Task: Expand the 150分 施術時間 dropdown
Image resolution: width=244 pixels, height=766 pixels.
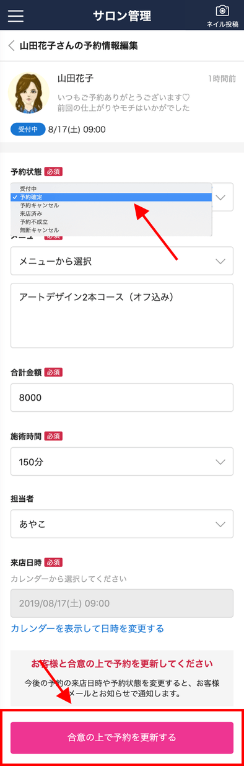Action: coord(122,462)
